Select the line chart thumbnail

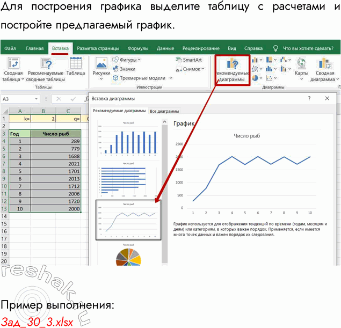coord(128,220)
